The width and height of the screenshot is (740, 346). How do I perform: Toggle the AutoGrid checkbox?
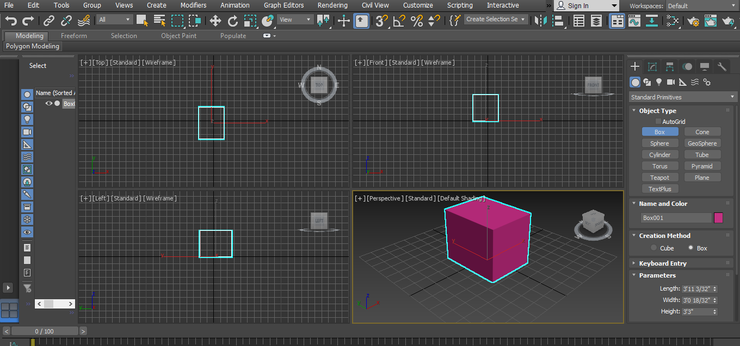(658, 122)
